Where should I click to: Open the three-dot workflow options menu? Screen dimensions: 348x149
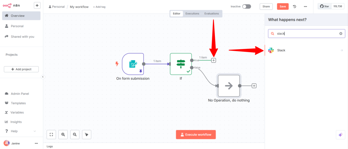[x=305, y=6]
